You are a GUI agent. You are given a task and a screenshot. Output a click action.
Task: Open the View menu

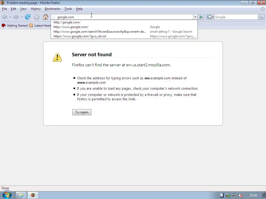click(23, 9)
